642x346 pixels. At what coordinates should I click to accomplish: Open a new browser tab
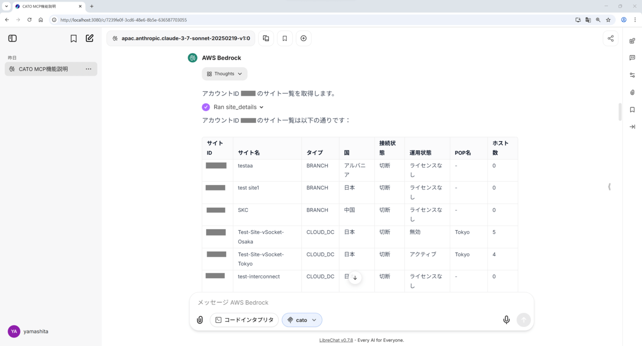tap(92, 7)
